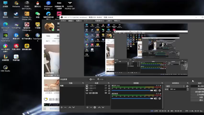The width and height of the screenshot is (204, 115).
Task: Open GeForce Experience desktop icon
Action: (5, 37)
